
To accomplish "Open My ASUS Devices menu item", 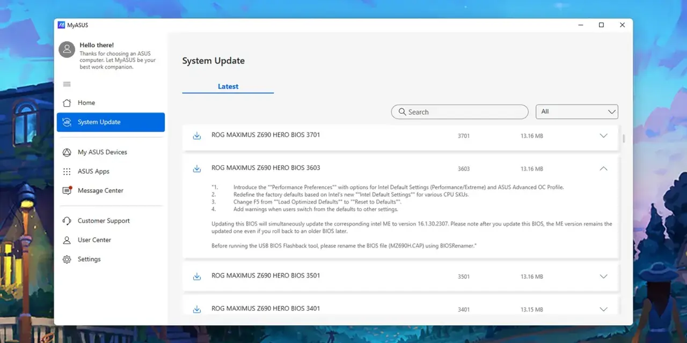I will (x=111, y=152).
